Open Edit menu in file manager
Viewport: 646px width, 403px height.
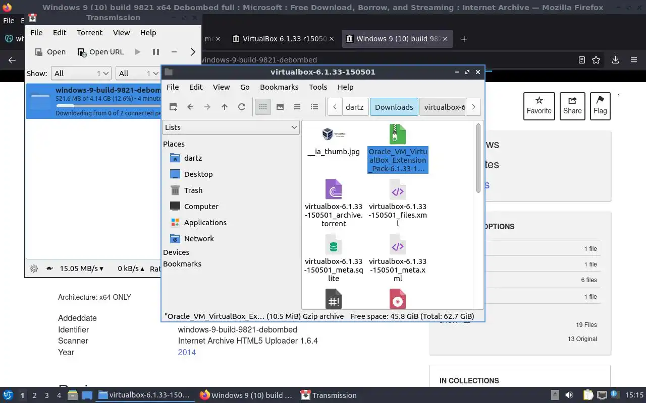pos(196,87)
